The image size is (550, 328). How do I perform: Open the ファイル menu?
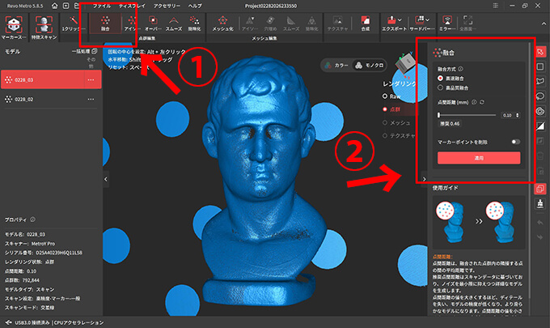[102, 6]
